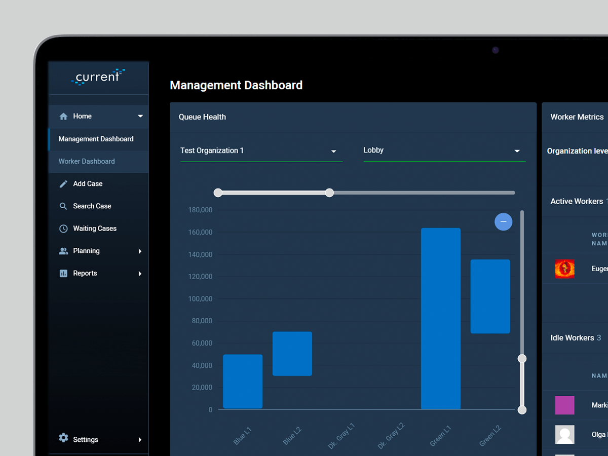Collapse the Home menu arrow

[140, 117]
